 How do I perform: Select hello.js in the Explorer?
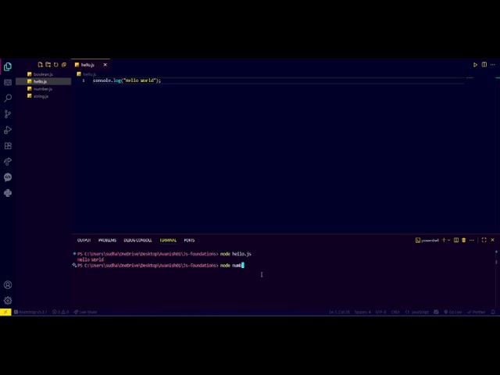[x=43, y=81]
